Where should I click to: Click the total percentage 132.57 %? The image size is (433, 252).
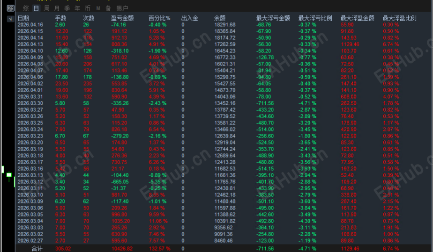160,249
